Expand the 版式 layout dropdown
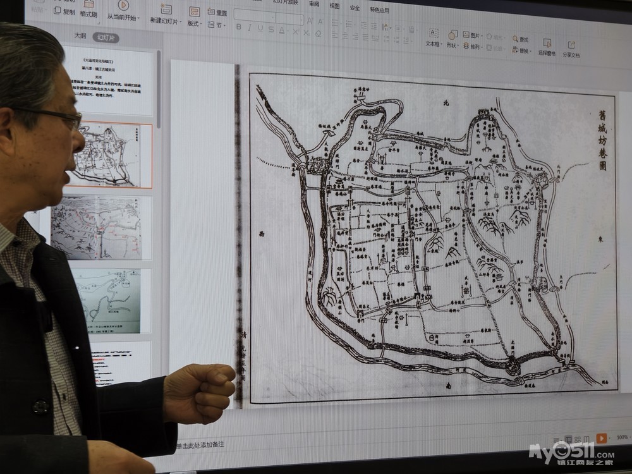Screen dimensions: 632x474 [x=195, y=16]
